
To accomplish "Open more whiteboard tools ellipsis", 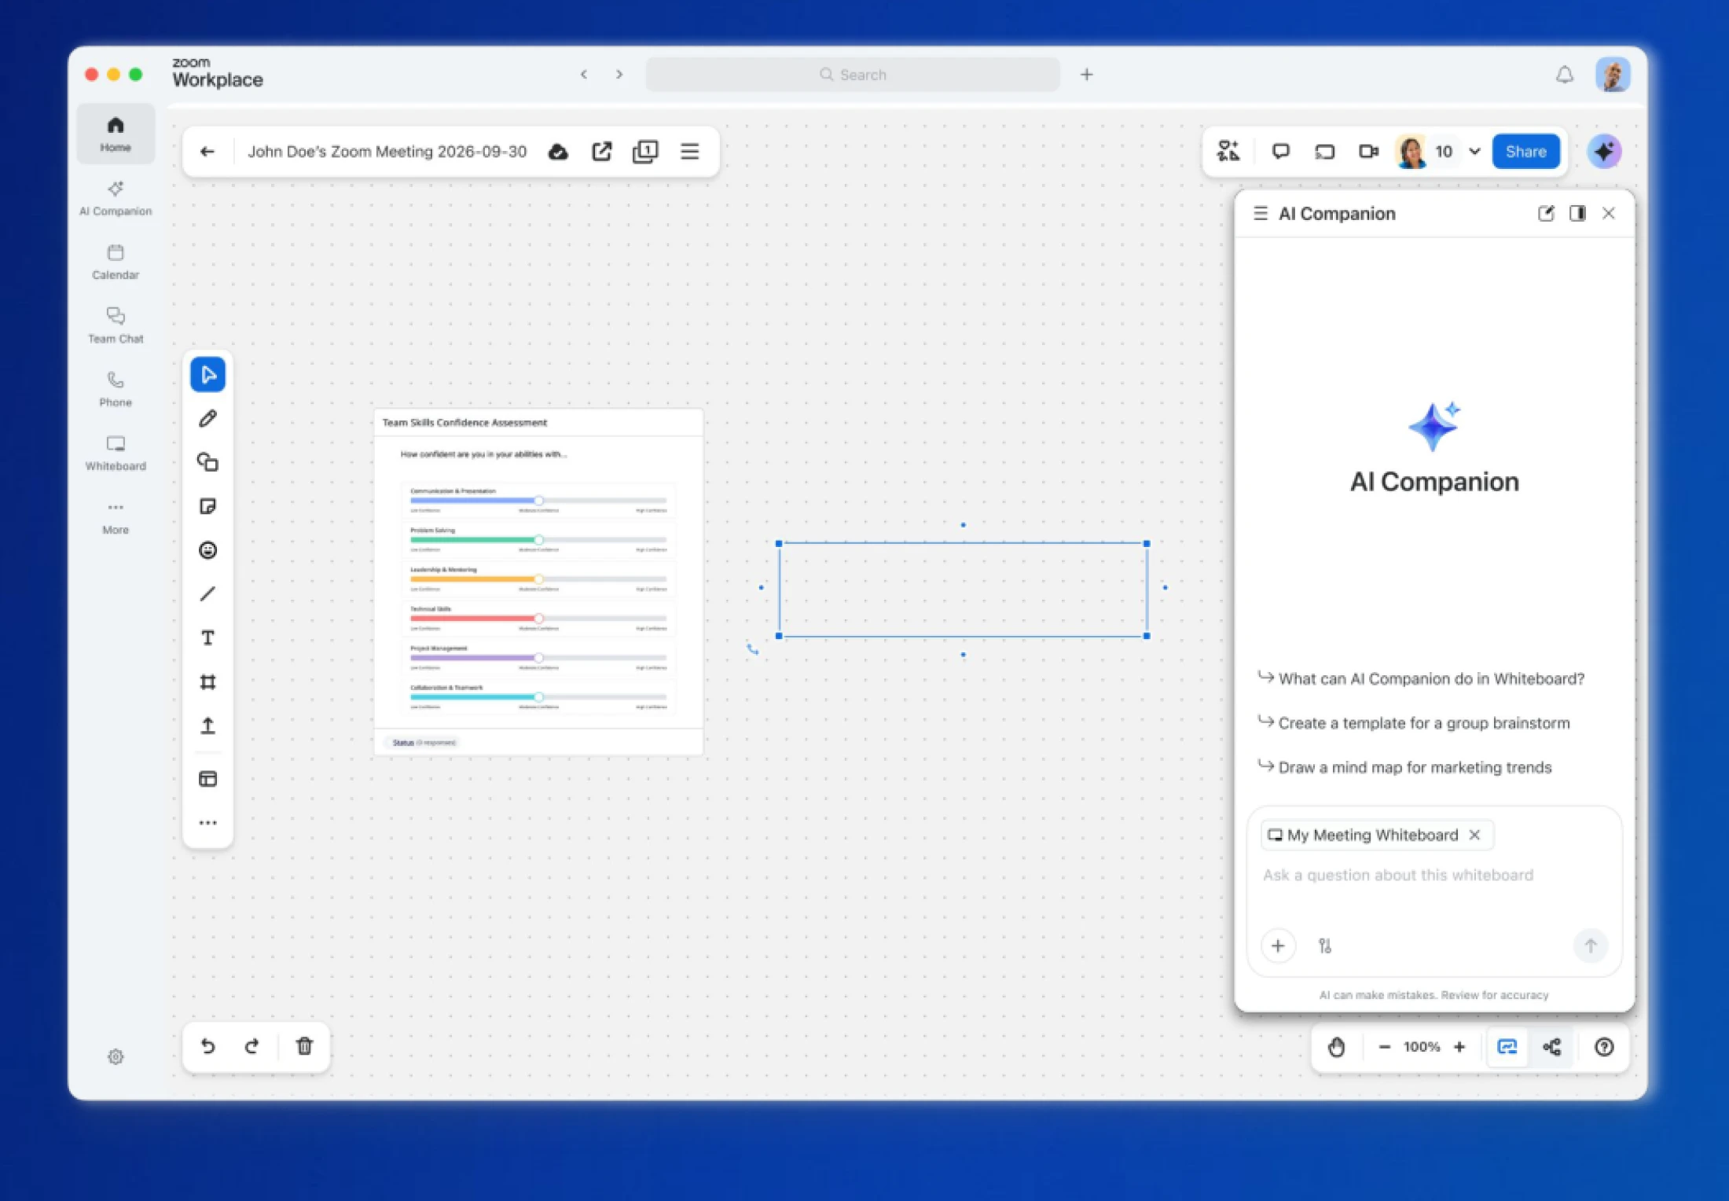I will point(207,823).
